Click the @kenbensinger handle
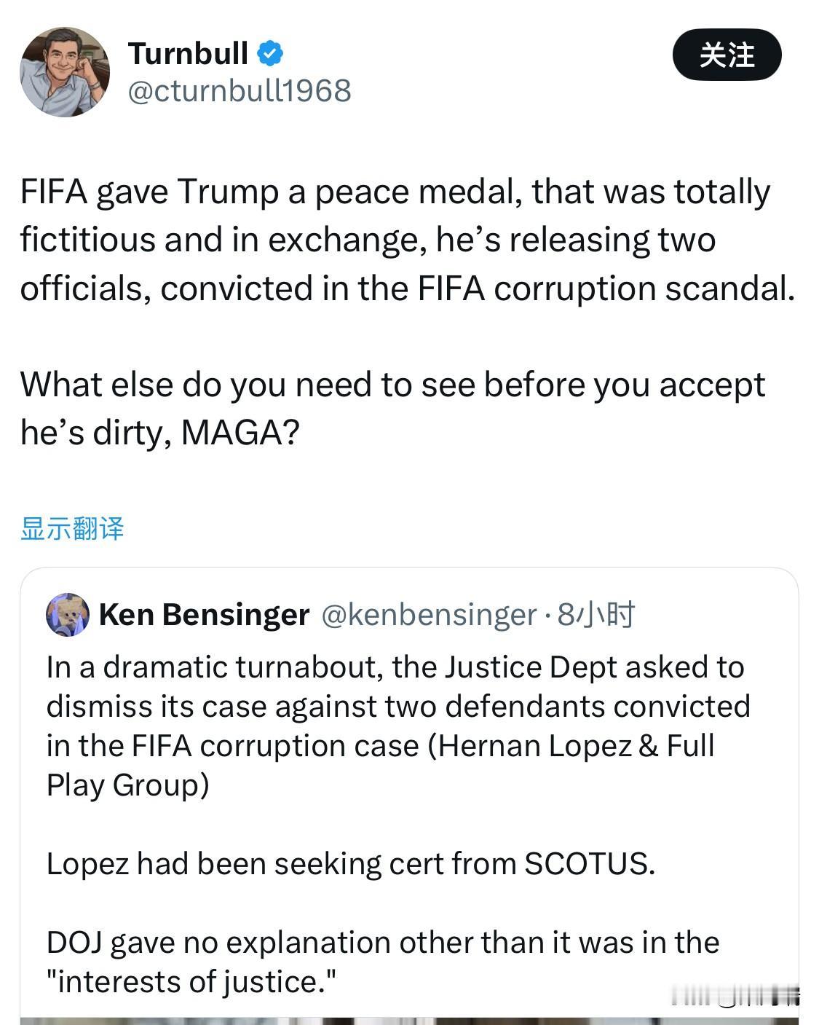The image size is (819, 1025). click(x=429, y=614)
